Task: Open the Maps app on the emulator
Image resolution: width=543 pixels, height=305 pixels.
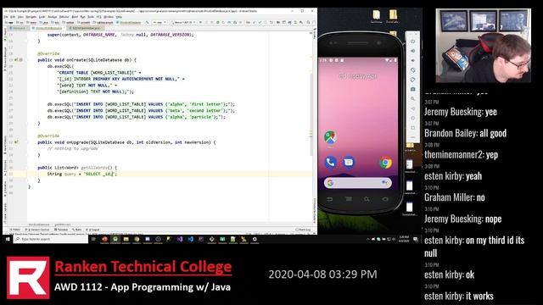Action: coord(330,137)
